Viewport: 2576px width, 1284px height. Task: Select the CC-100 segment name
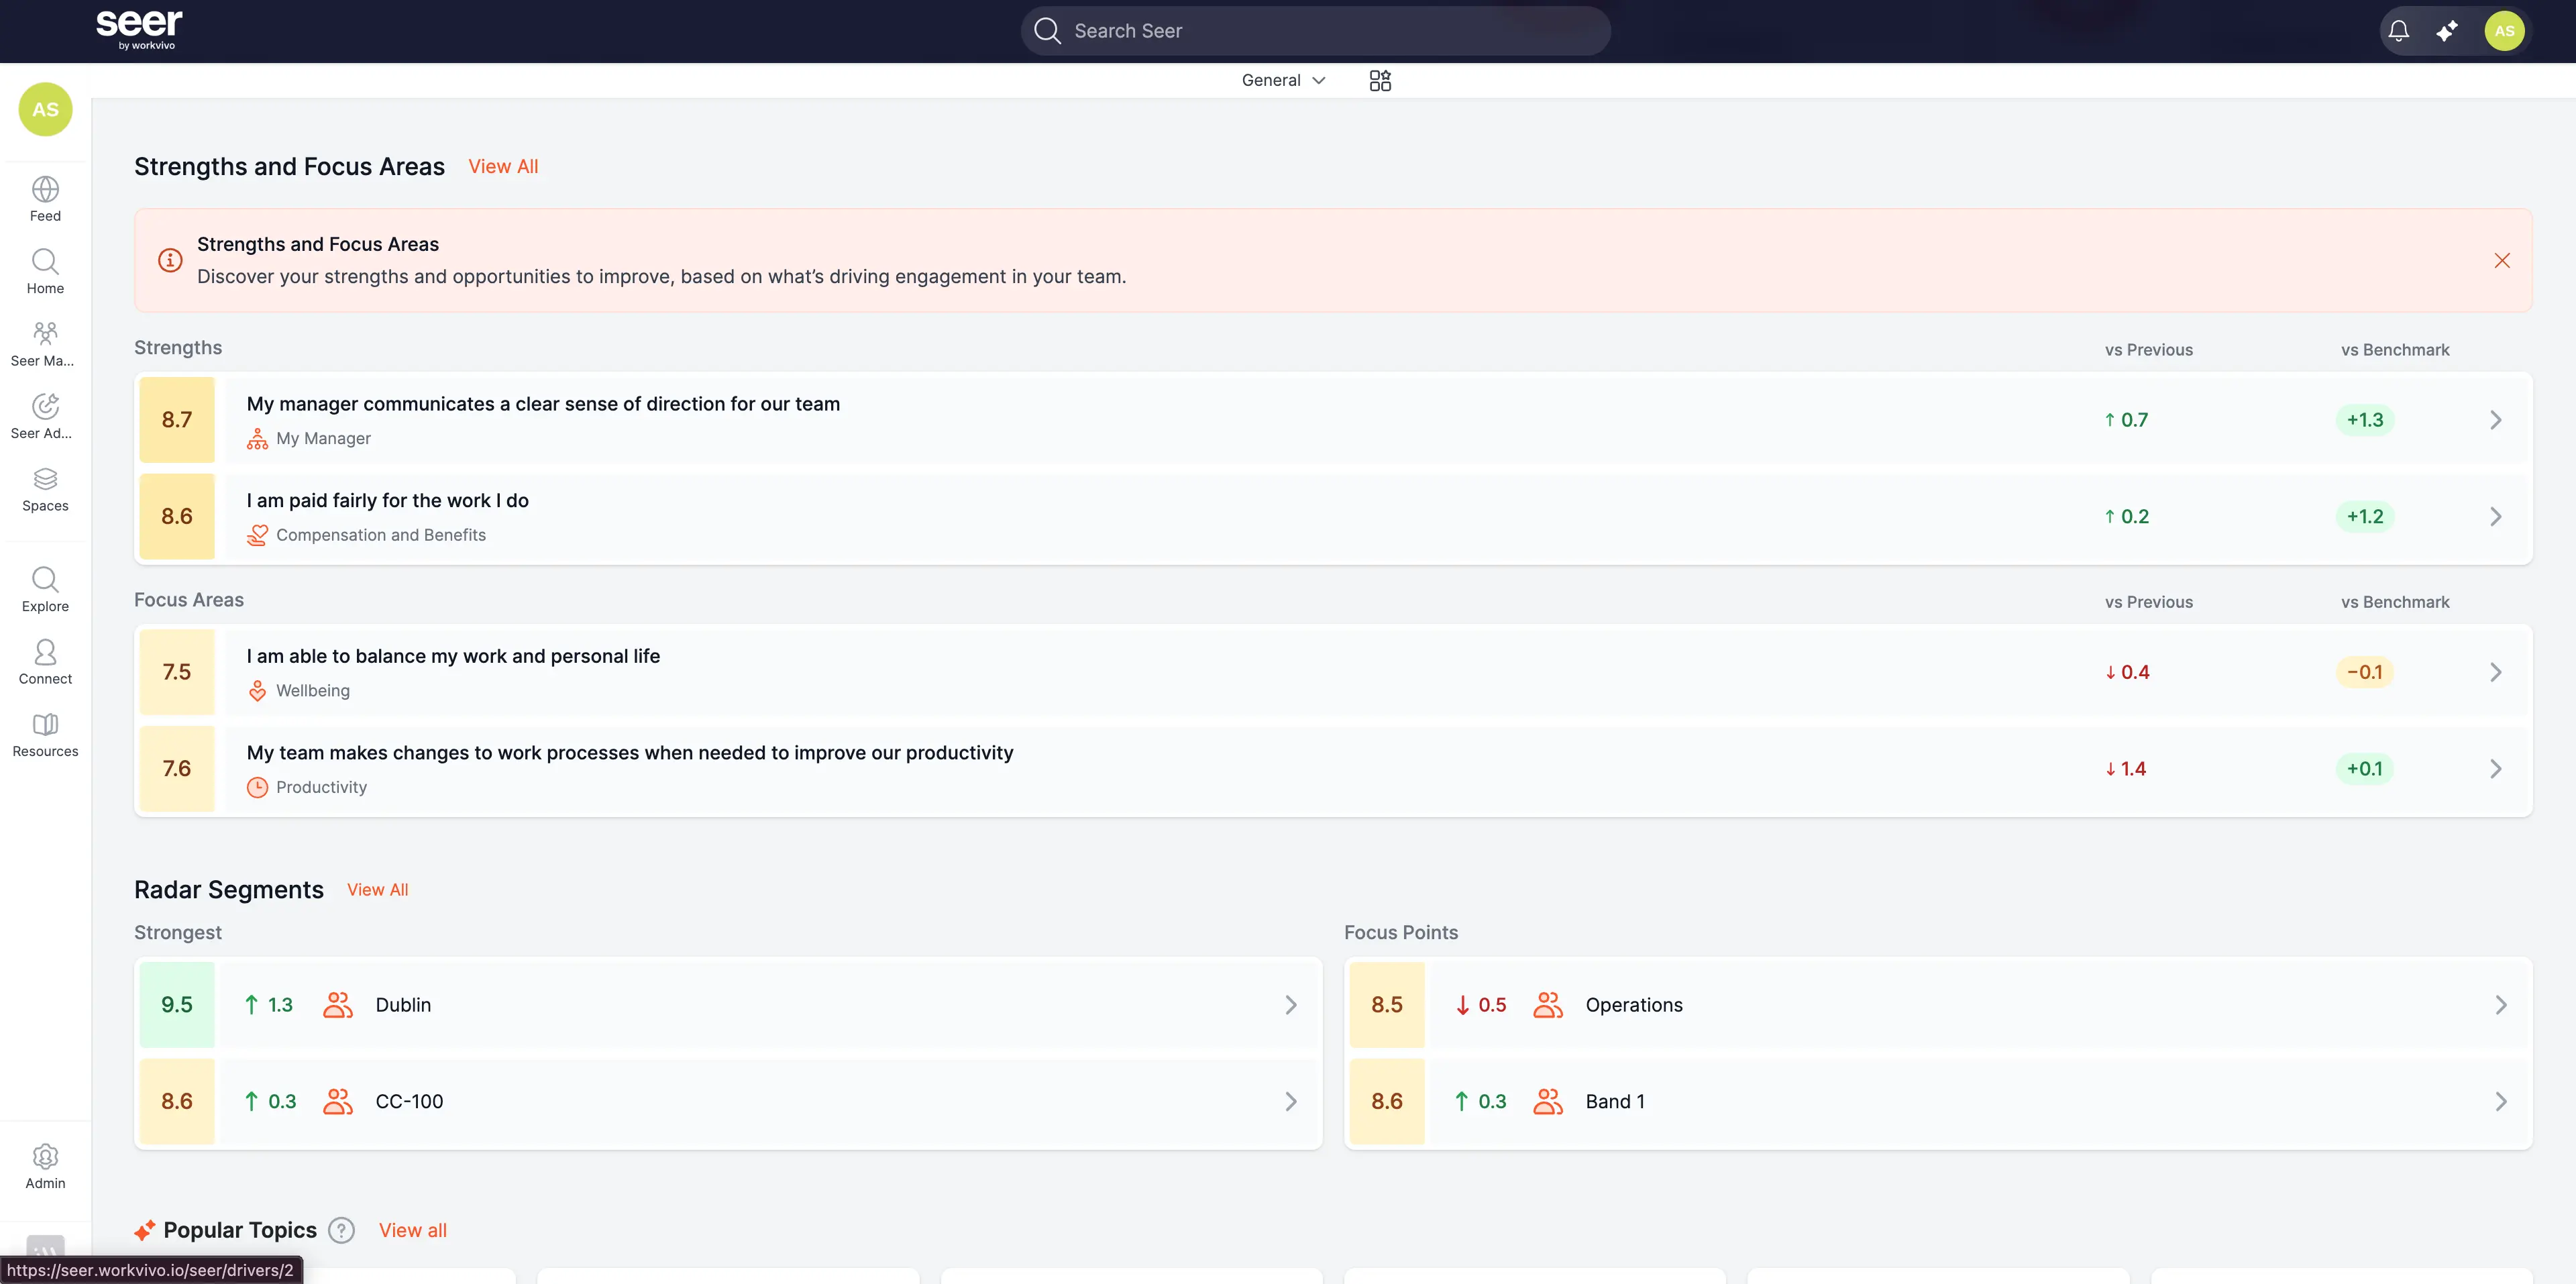[x=409, y=1101]
